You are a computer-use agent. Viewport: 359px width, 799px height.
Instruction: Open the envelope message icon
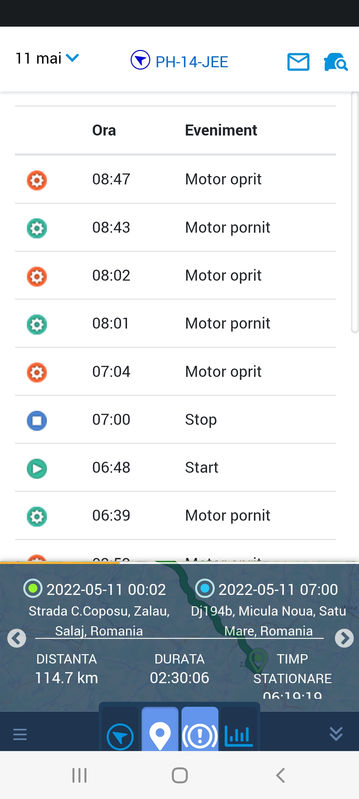tap(298, 62)
